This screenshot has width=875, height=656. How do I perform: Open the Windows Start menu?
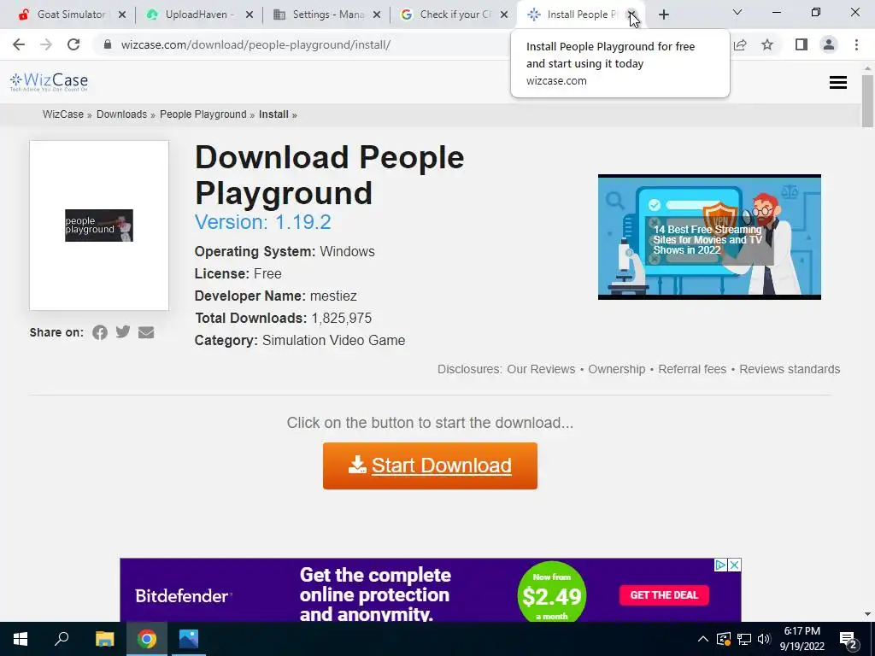click(21, 639)
